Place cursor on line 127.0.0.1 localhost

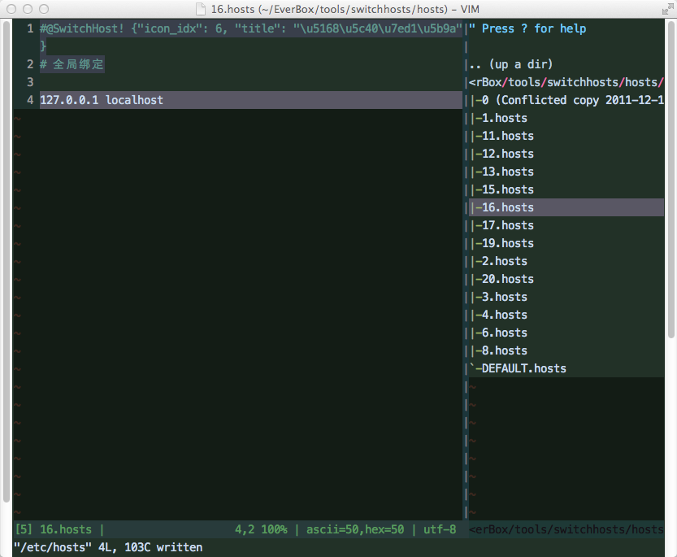[x=102, y=100]
